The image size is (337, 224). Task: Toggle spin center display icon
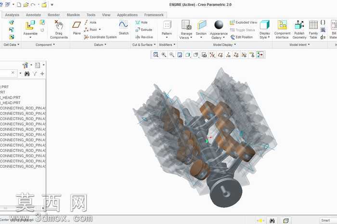[260, 55]
